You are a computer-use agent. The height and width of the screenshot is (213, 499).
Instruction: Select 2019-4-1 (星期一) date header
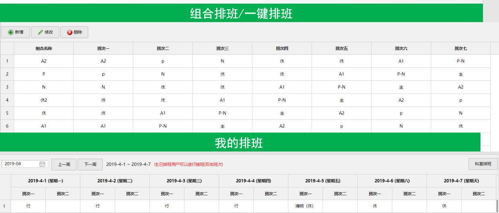tap(46, 181)
